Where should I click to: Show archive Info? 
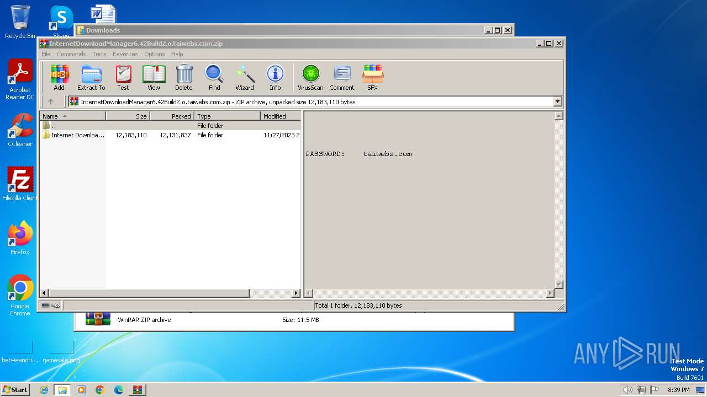pos(275,77)
